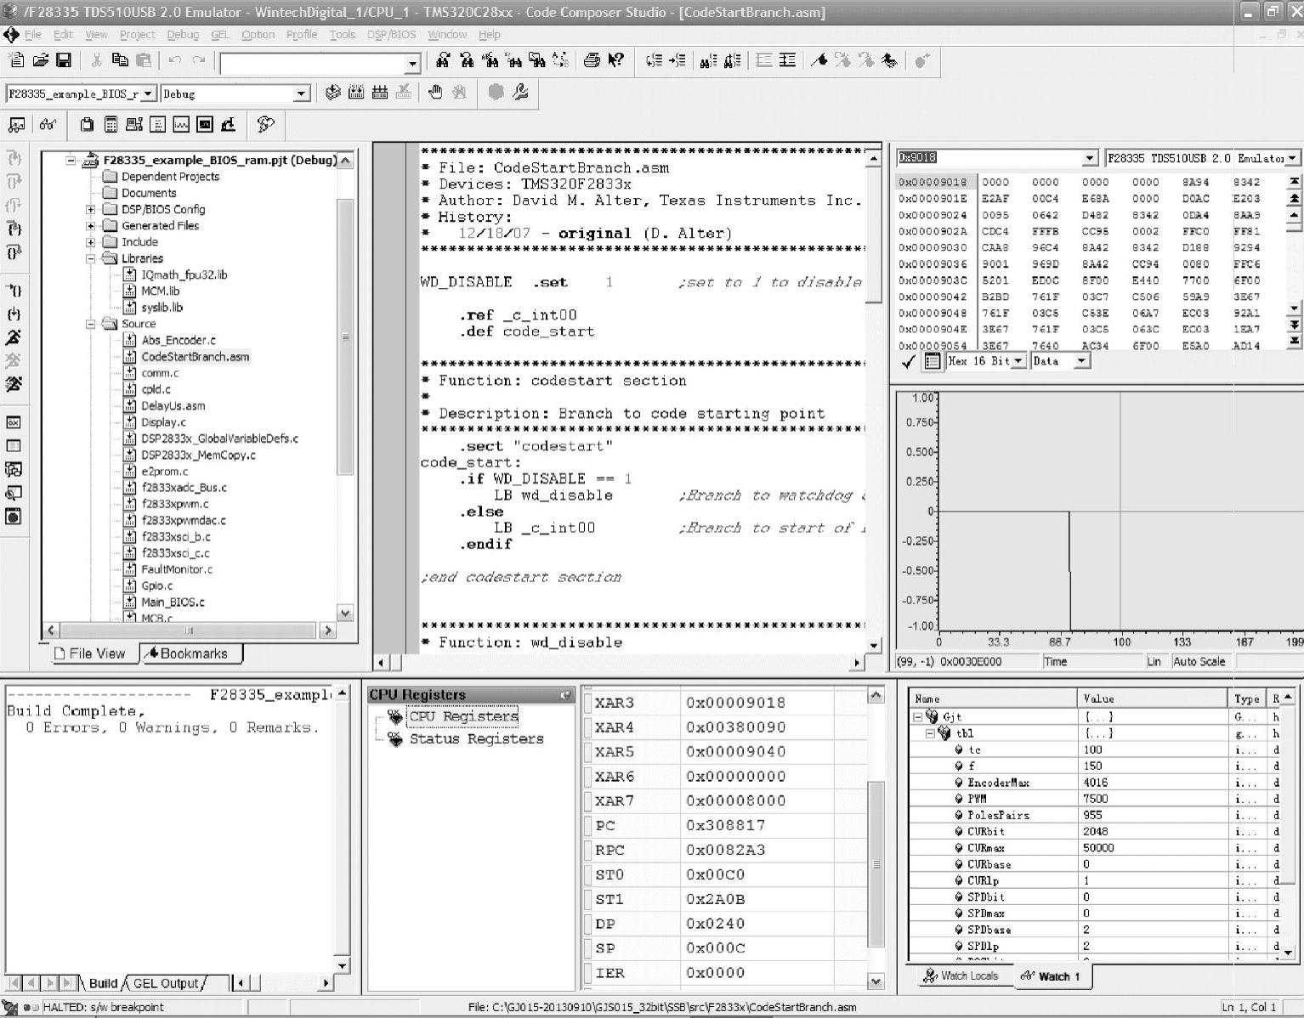Open the Debug configuration dropdown
The width and height of the screenshot is (1304, 1018).
pyautogui.click(x=301, y=93)
